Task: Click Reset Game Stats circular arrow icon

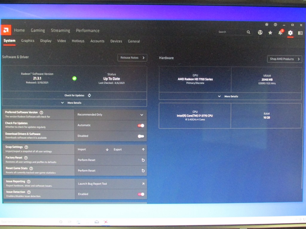Action: tap(143, 171)
